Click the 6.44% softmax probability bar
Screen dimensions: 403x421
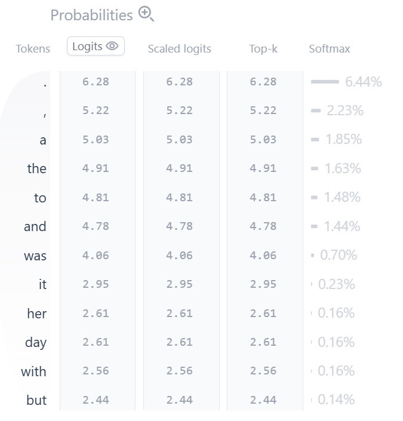point(325,82)
